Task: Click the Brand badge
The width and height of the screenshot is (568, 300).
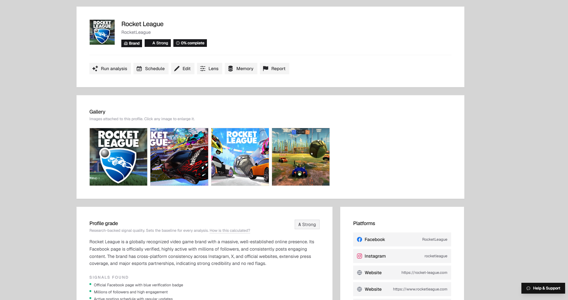Action: tap(132, 43)
